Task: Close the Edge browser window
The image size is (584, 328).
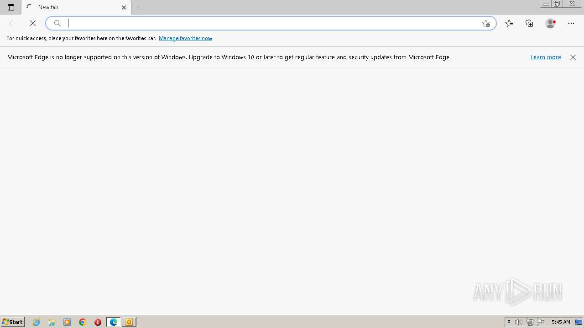Action: click(x=573, y=4)
